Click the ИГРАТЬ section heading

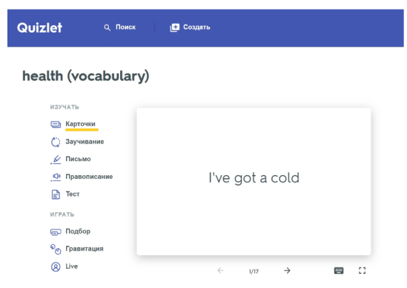[62, 215]
